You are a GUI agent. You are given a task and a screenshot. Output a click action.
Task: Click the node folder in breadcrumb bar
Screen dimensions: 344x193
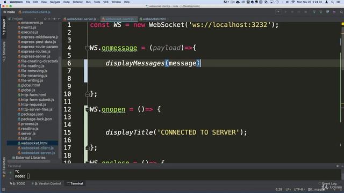(x=9, y=12)
